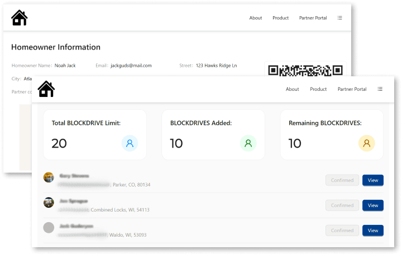Click View for the Parker, CO entry
Image resolution: width=402 pixels, height=255 pixels.
(373, 180)
